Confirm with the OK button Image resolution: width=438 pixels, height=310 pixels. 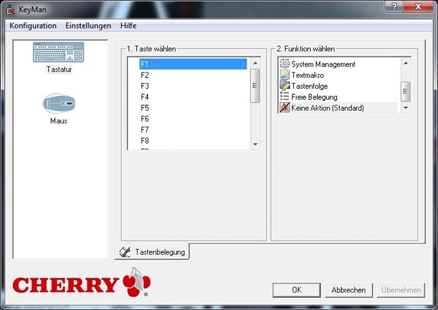click(297, 290)
